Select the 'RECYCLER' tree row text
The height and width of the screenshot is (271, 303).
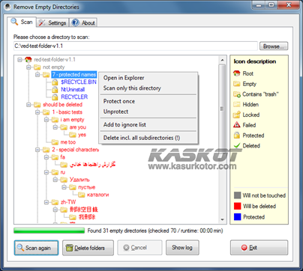coord(74,97)
